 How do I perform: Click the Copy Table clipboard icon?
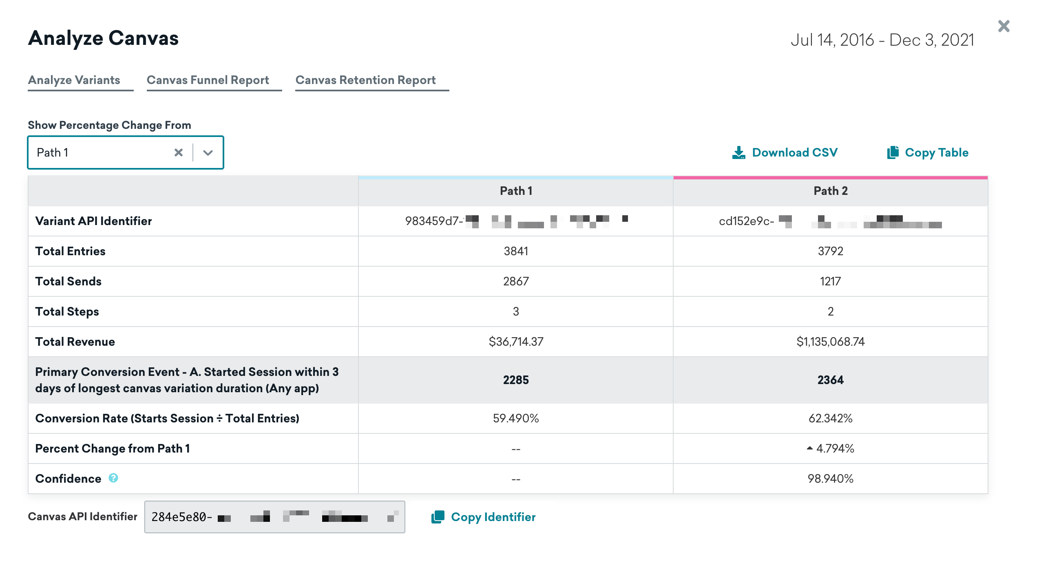coord(893,152)
